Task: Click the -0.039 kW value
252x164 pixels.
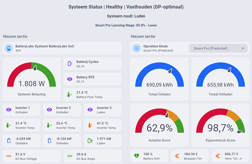Action: 23,139
